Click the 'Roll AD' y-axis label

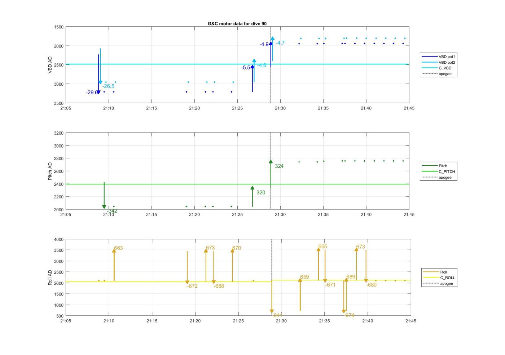tap(50, 278)
